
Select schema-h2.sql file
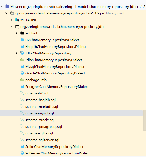pos(37,93)
